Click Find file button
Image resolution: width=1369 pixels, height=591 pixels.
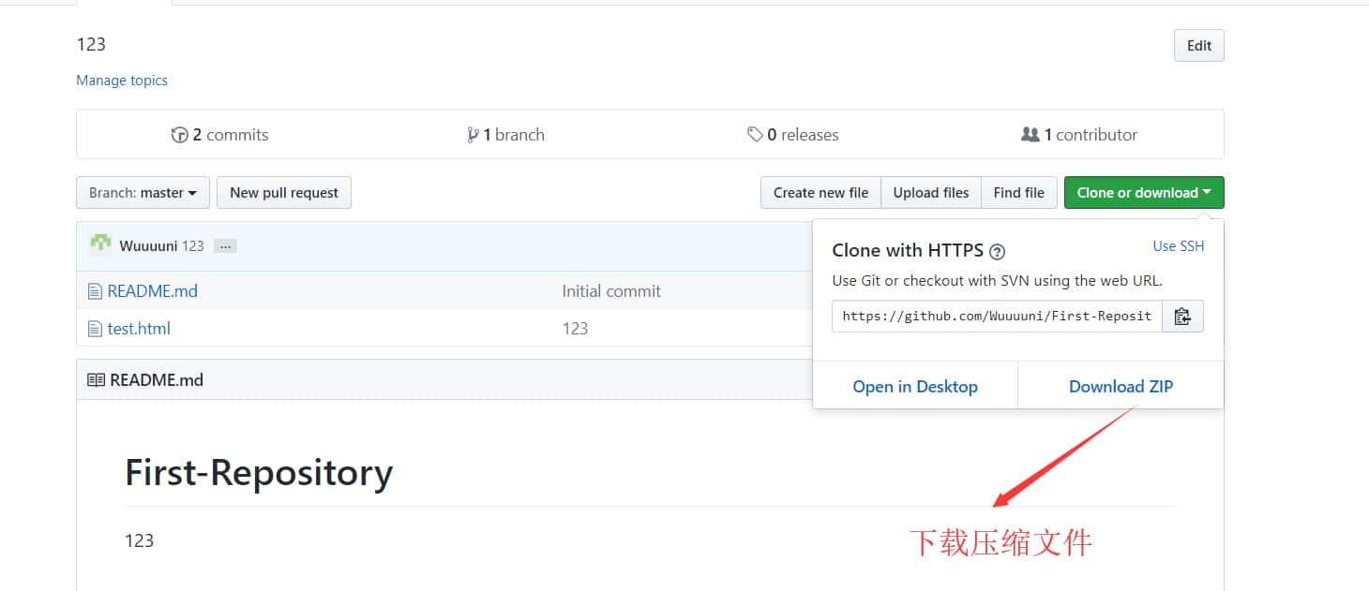click(1019, 193)
